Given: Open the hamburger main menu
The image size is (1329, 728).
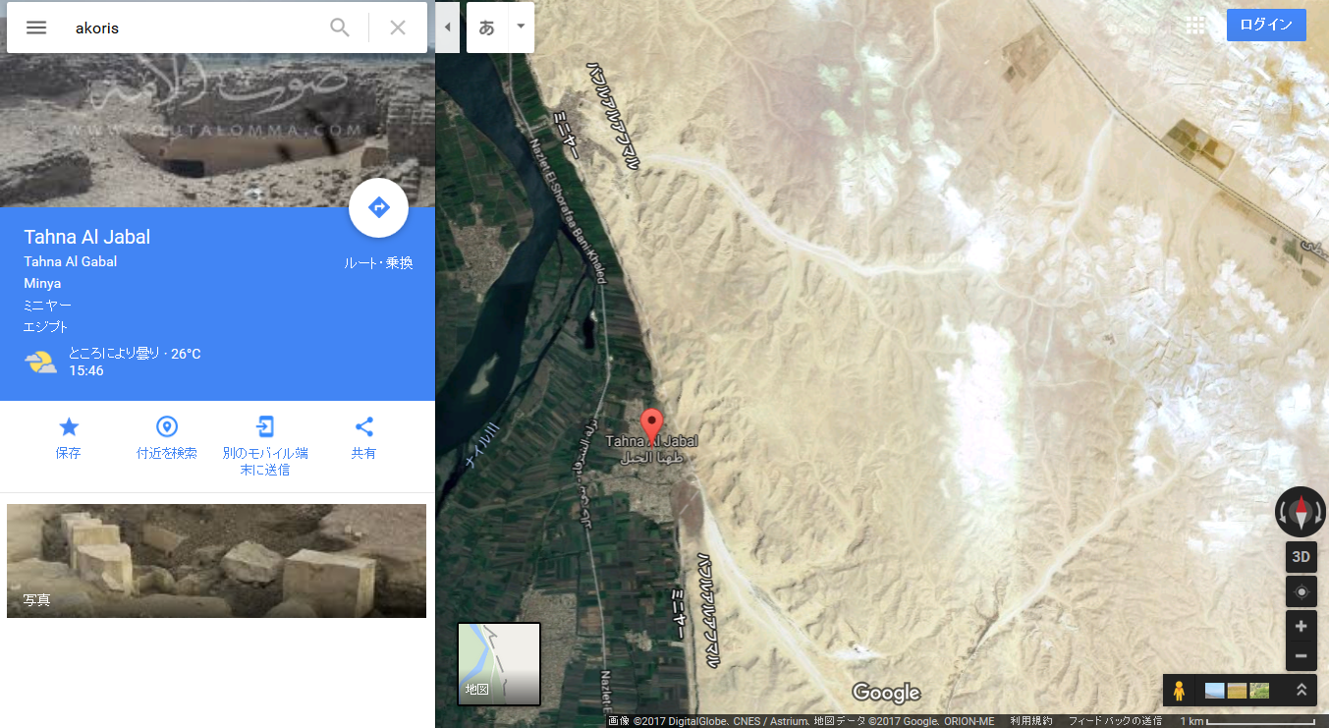Looking at the screenshot, I should coord(36,28).
